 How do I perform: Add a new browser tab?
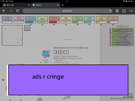[63, 5]
